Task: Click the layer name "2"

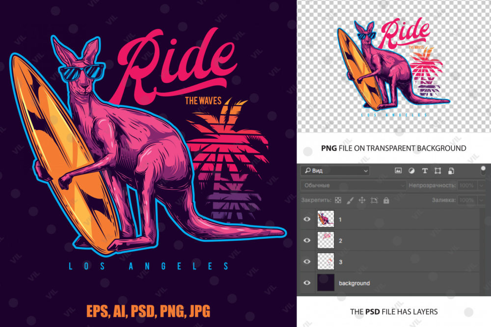Action: (340, 241)
